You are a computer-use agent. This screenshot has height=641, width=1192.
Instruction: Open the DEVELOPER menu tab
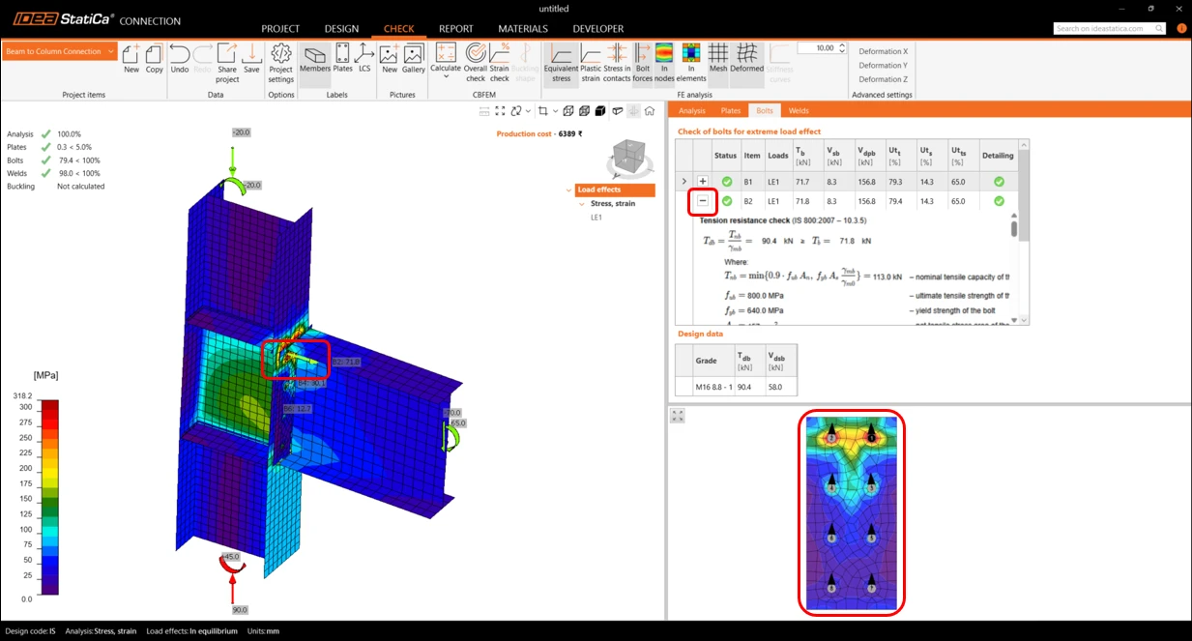598,29
